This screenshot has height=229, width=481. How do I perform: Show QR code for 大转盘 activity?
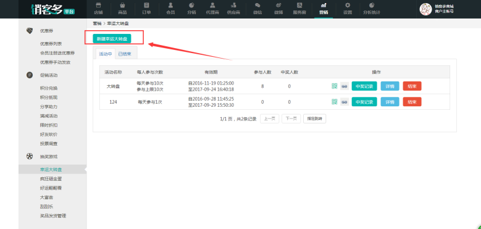(x=335, y=86)
